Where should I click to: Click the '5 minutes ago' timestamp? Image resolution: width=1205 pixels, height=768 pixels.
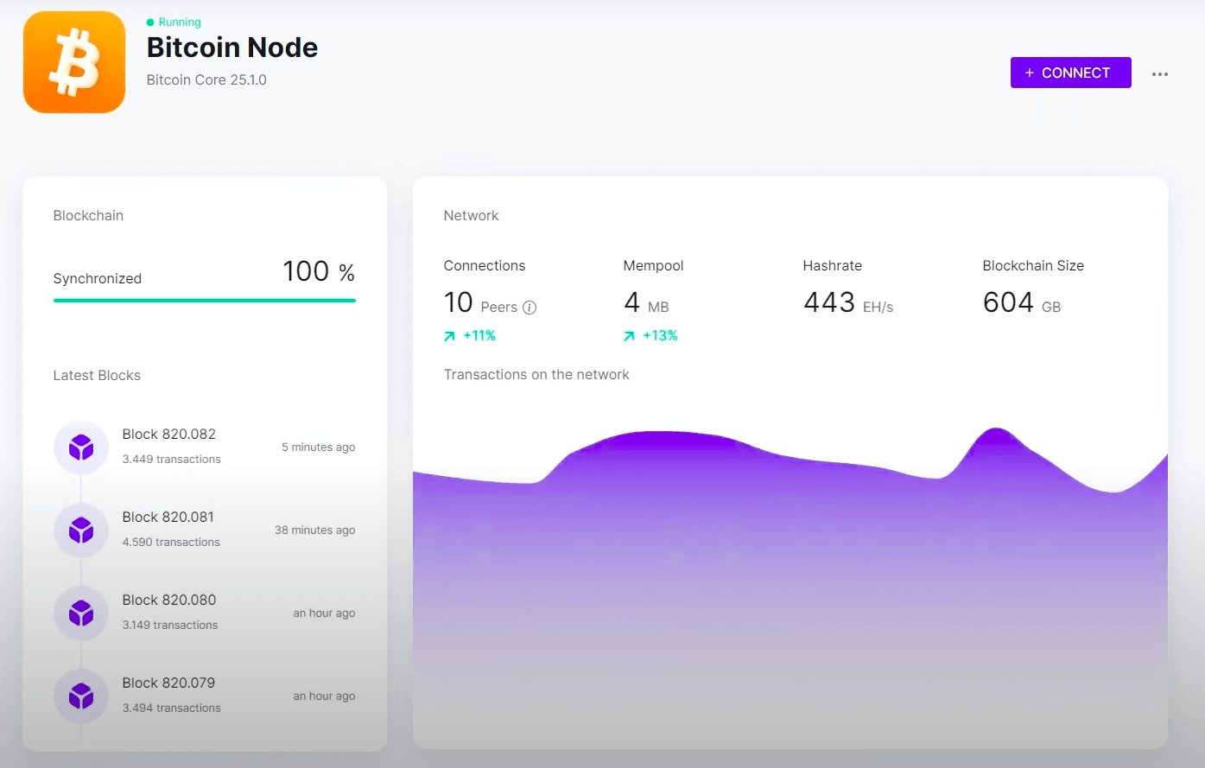(x=319, y=447)
